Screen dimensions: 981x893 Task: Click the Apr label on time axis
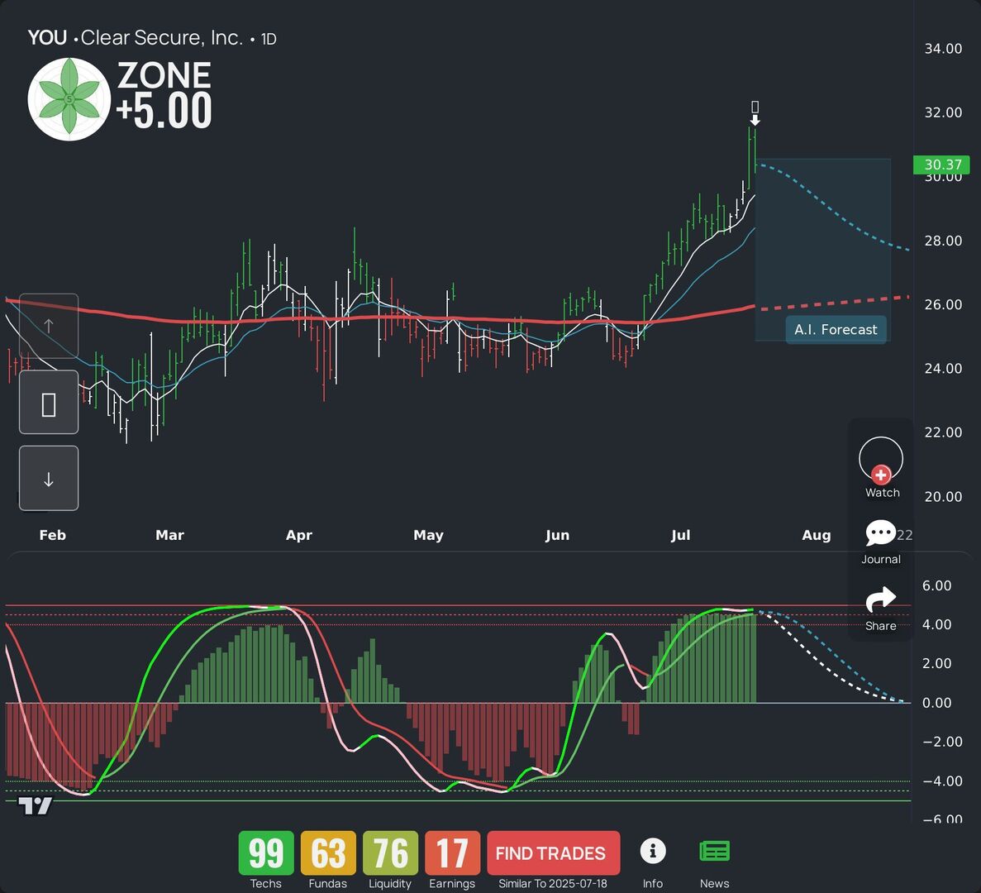299,535
